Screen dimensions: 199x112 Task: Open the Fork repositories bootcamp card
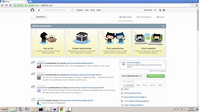115,43
